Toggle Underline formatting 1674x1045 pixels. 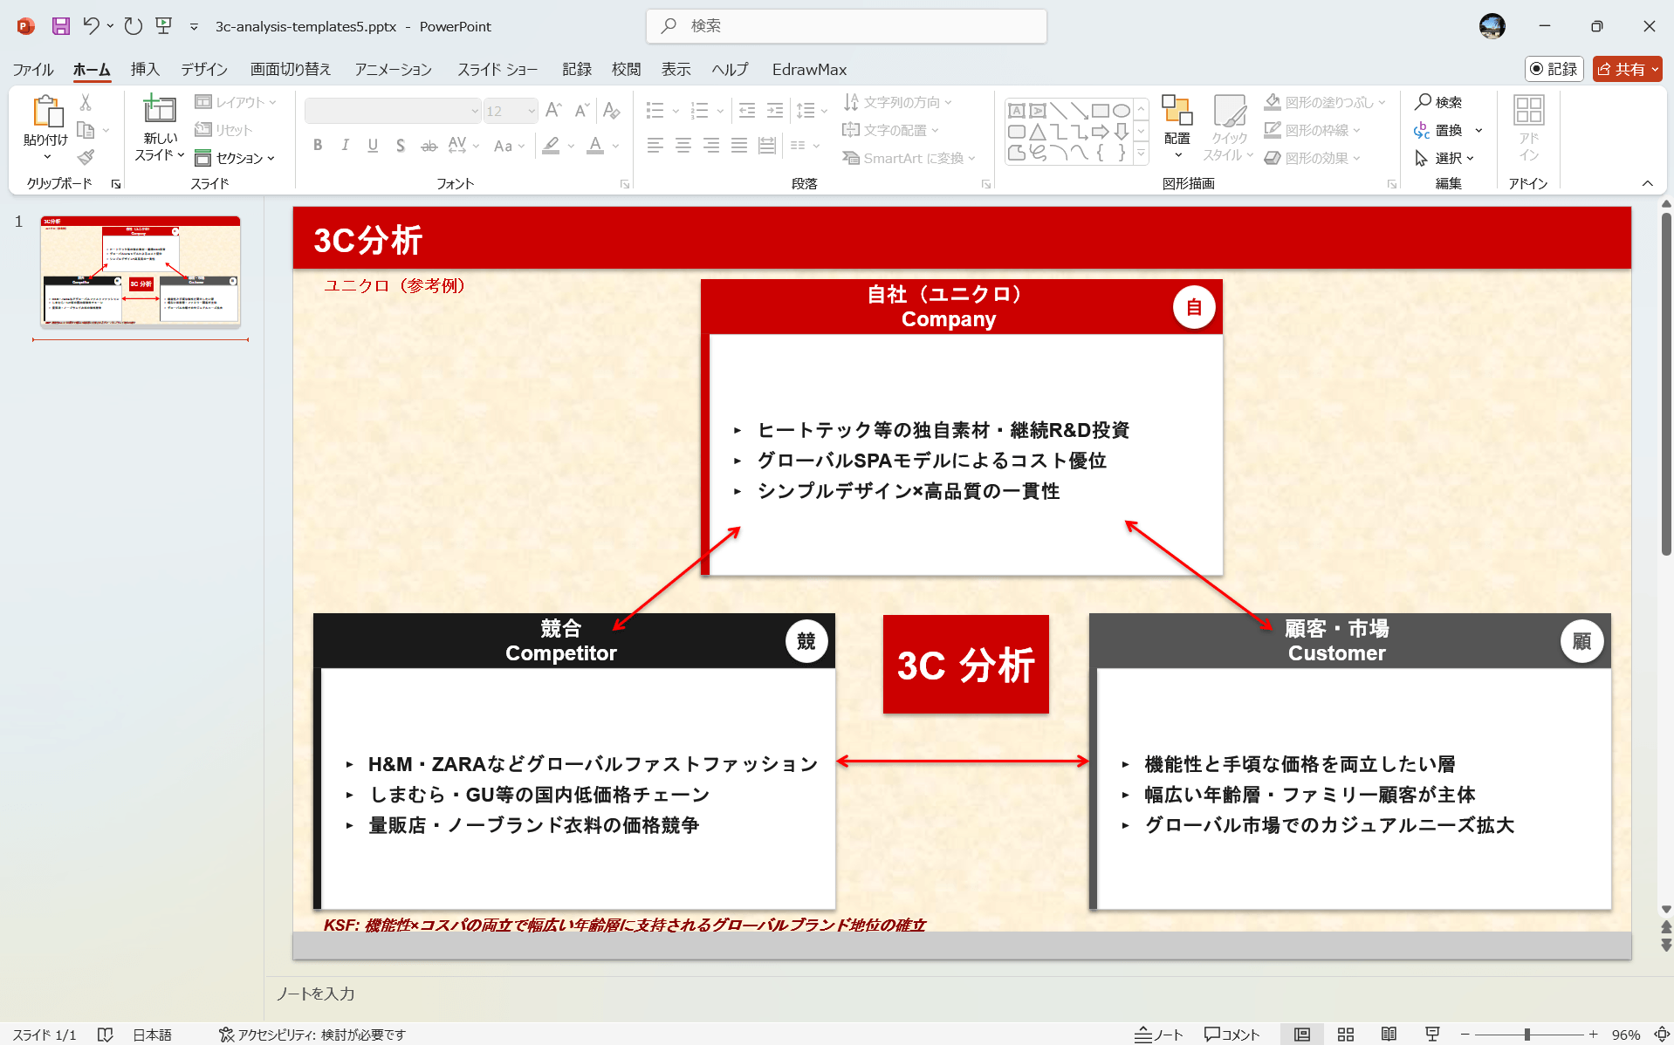pyautogui.click(x=373, y=146)
